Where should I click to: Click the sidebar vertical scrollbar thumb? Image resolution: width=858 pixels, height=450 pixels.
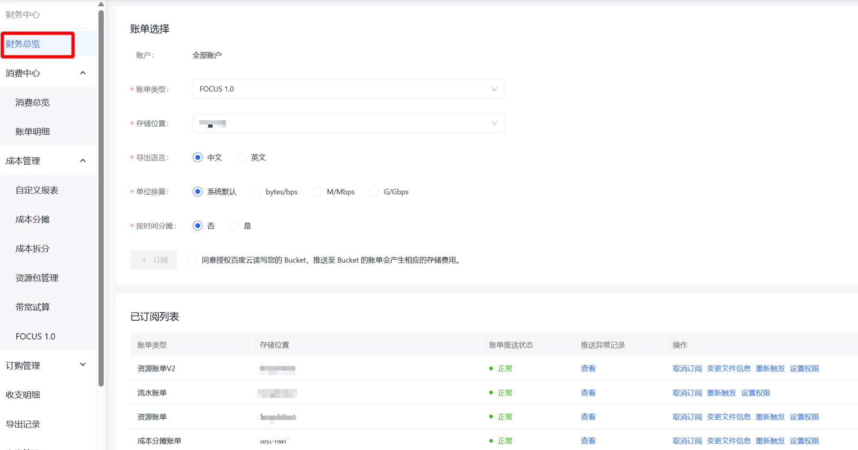click(x=101, y=198)
